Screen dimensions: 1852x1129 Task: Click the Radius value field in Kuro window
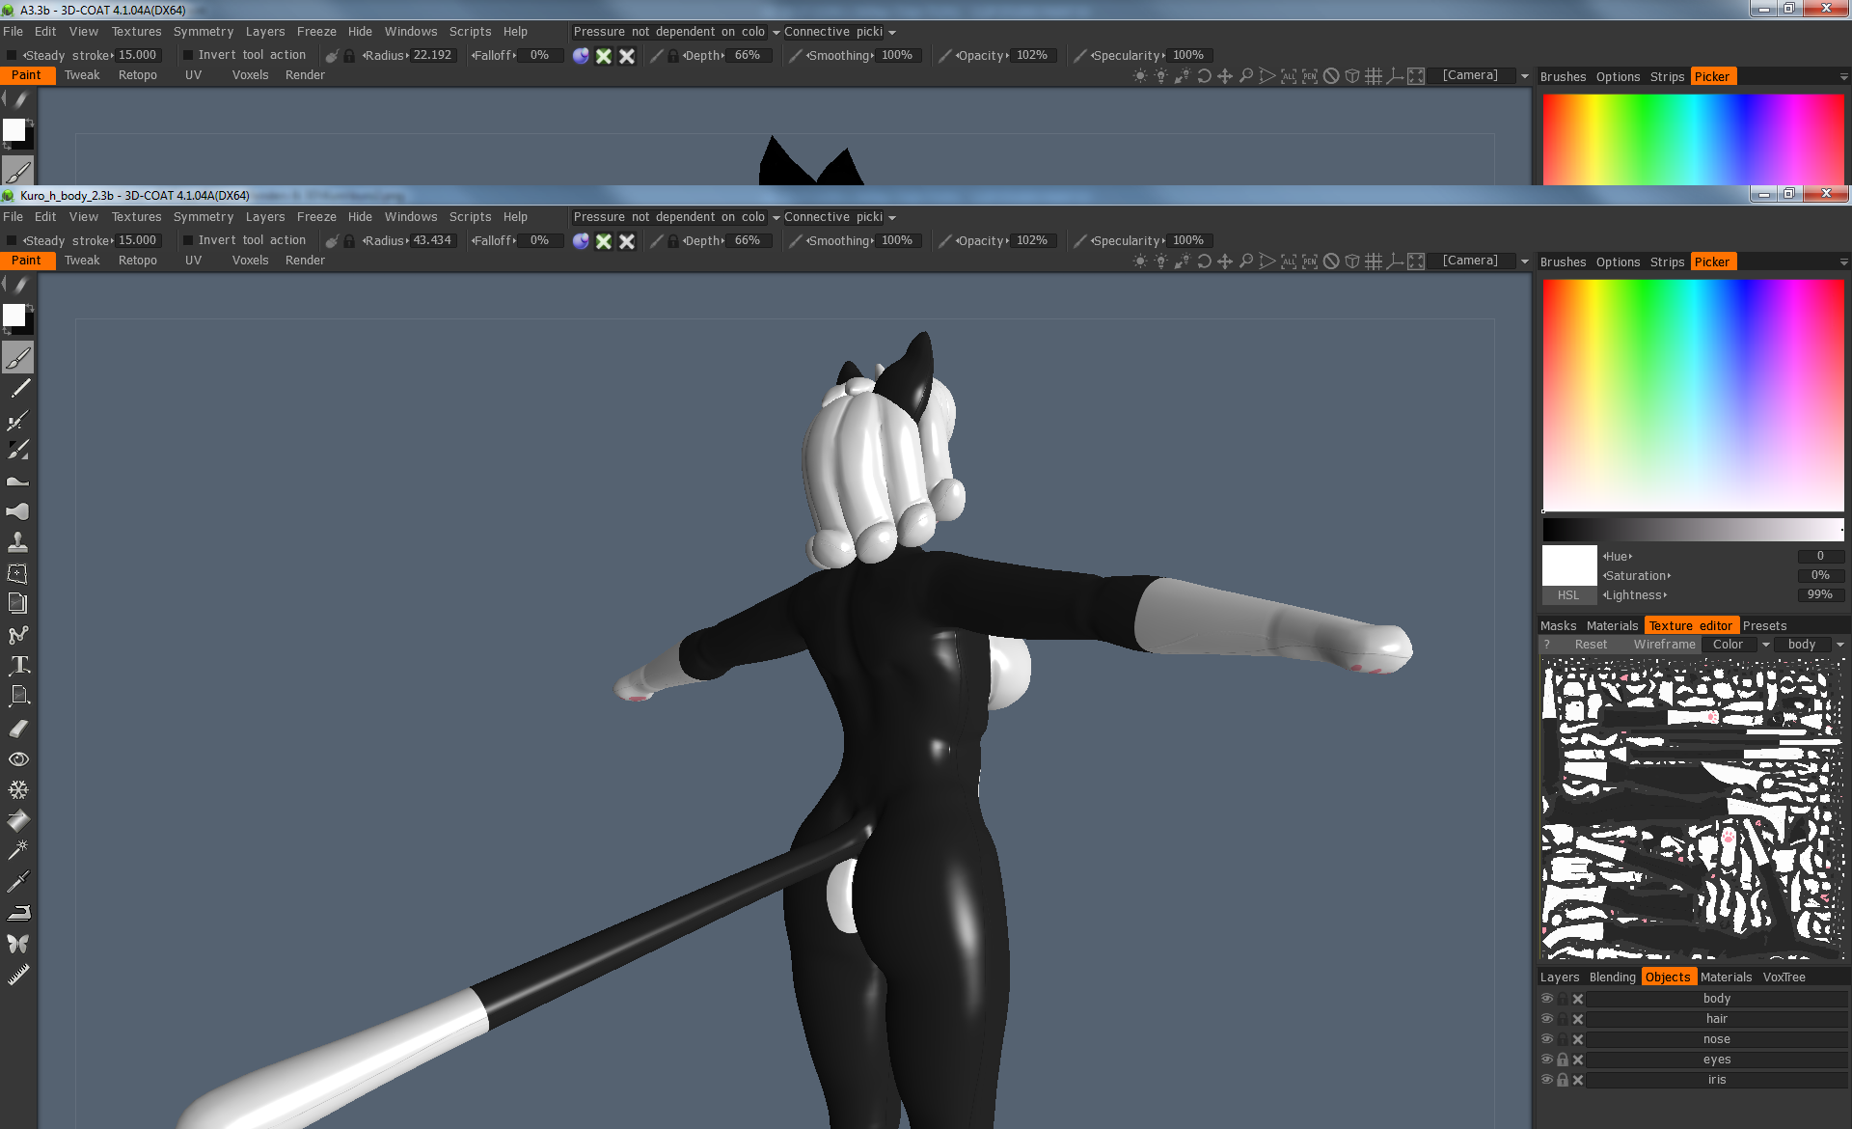(432, 241)
